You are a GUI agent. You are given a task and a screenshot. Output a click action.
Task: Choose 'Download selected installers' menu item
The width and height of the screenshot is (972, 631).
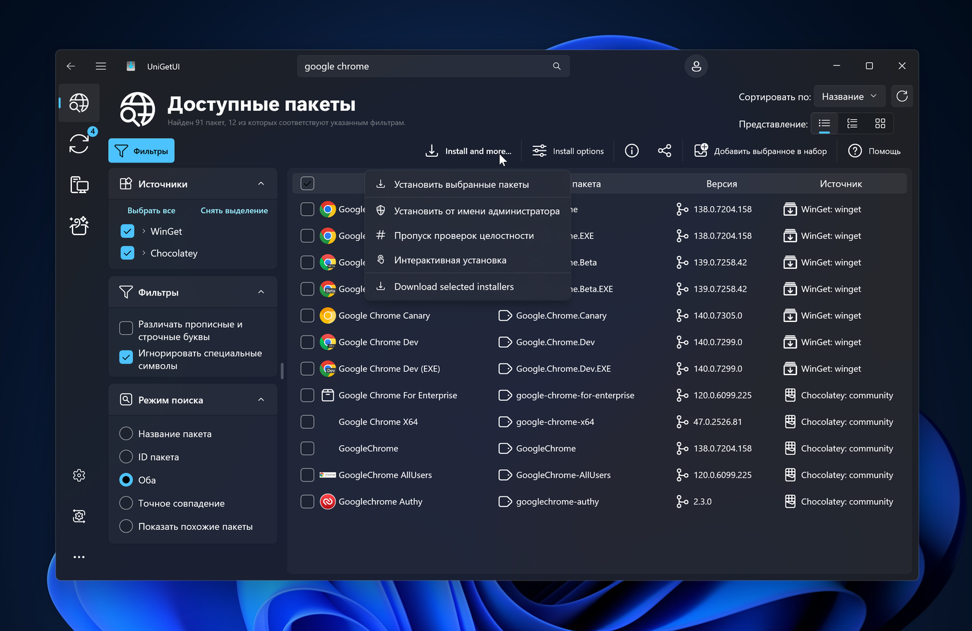tap(468, 286)
